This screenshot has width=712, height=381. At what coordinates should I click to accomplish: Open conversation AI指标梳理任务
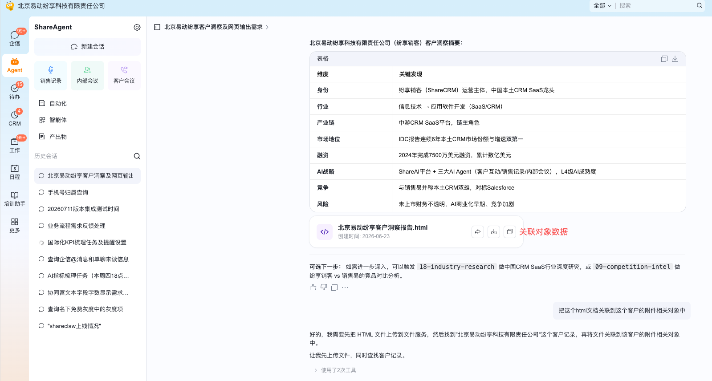click(x=87, y=276)
